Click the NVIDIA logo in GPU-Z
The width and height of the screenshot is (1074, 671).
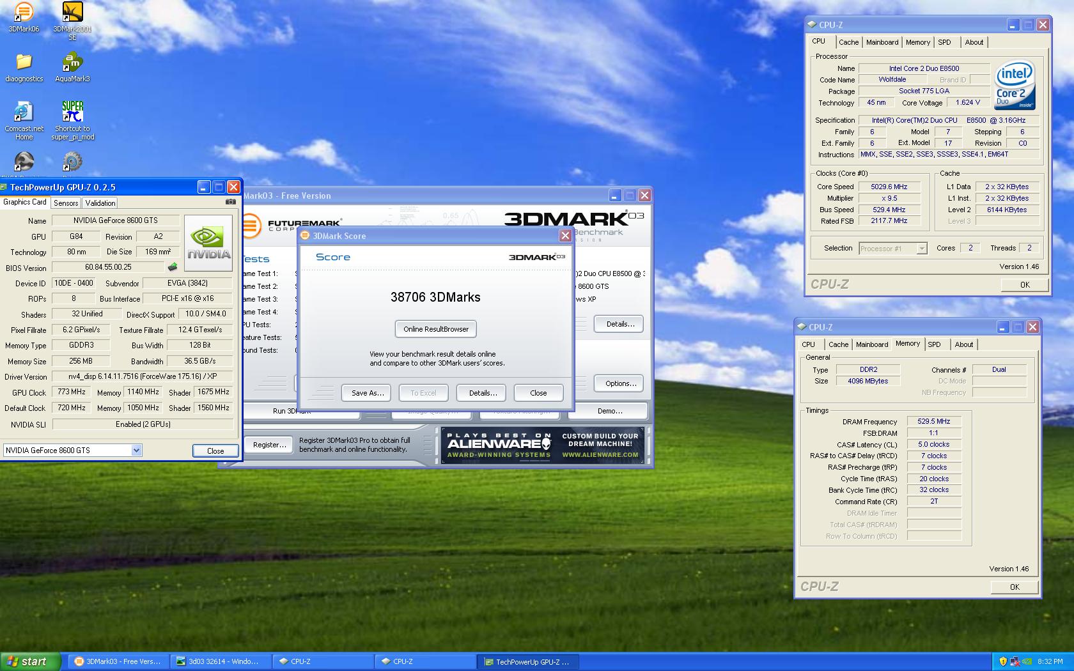(x=208, y=242)
